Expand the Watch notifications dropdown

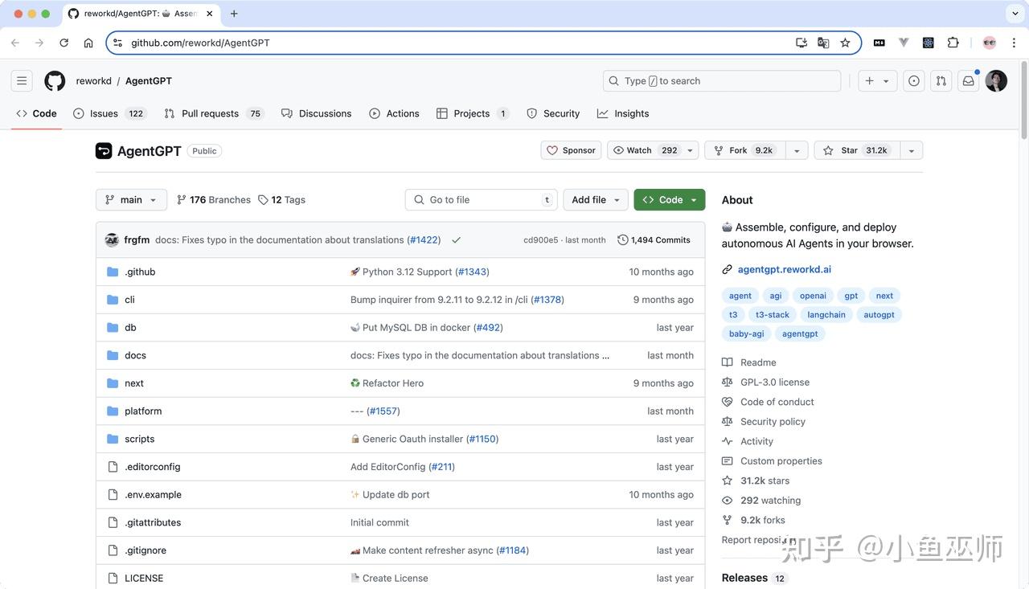(652, 150)
